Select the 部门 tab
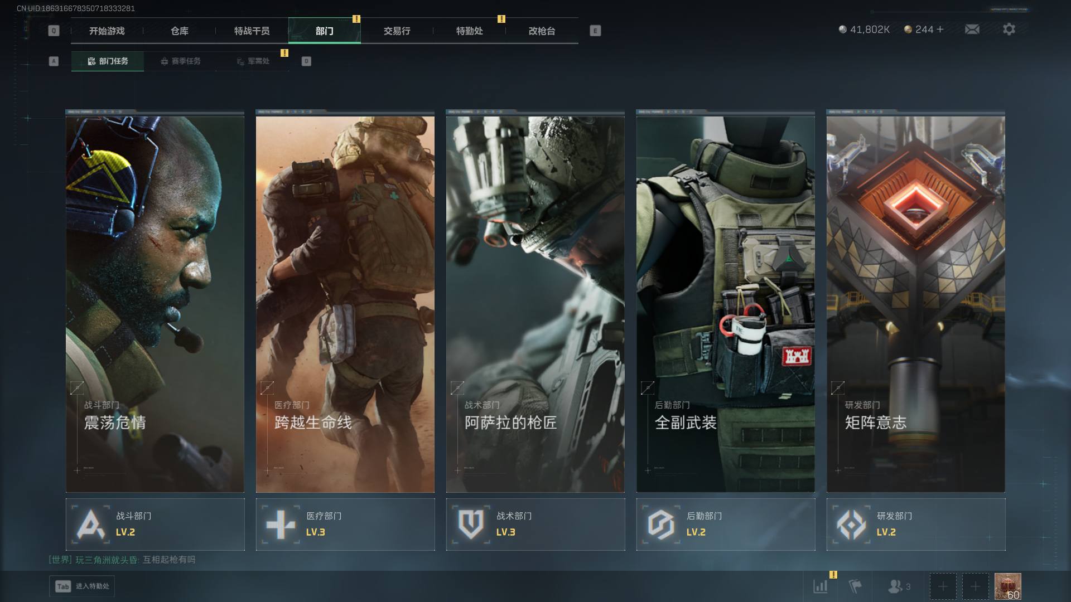 325,31
